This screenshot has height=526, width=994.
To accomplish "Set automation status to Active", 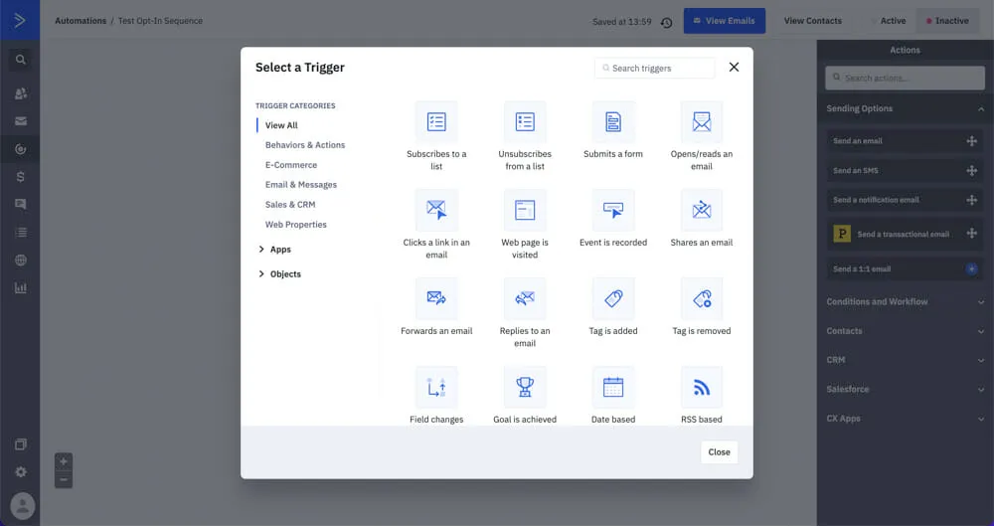I will click(887, 21).
